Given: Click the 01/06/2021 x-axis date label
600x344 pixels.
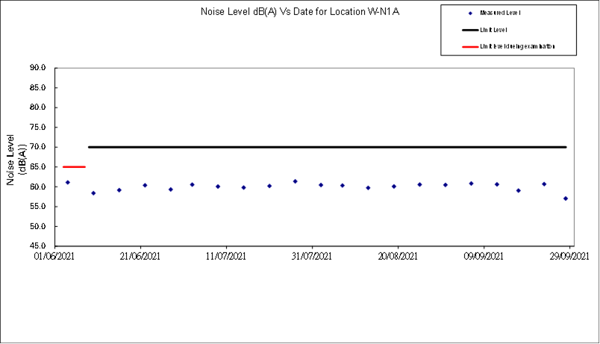Looking at the screenshot, I should click(54, 257).
